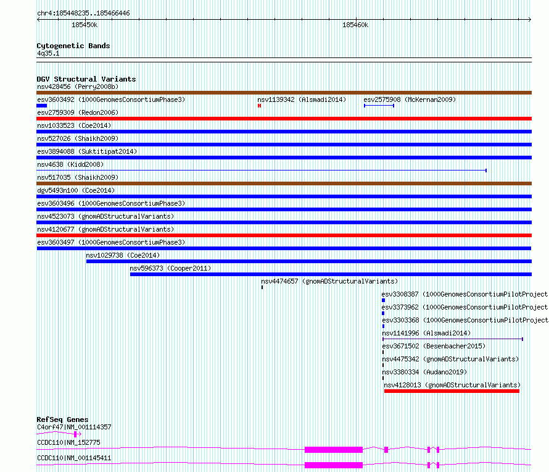Click the DGV Structural Variants track title

[86, 79]
